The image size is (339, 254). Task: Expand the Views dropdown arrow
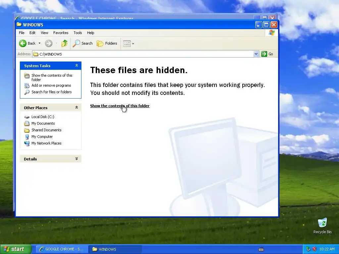pos(133,44)
